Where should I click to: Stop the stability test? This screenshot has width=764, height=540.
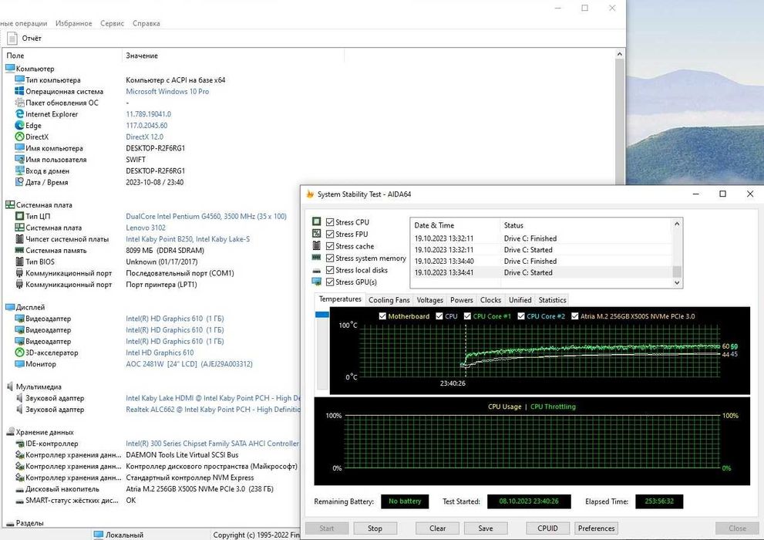[375, 528]
